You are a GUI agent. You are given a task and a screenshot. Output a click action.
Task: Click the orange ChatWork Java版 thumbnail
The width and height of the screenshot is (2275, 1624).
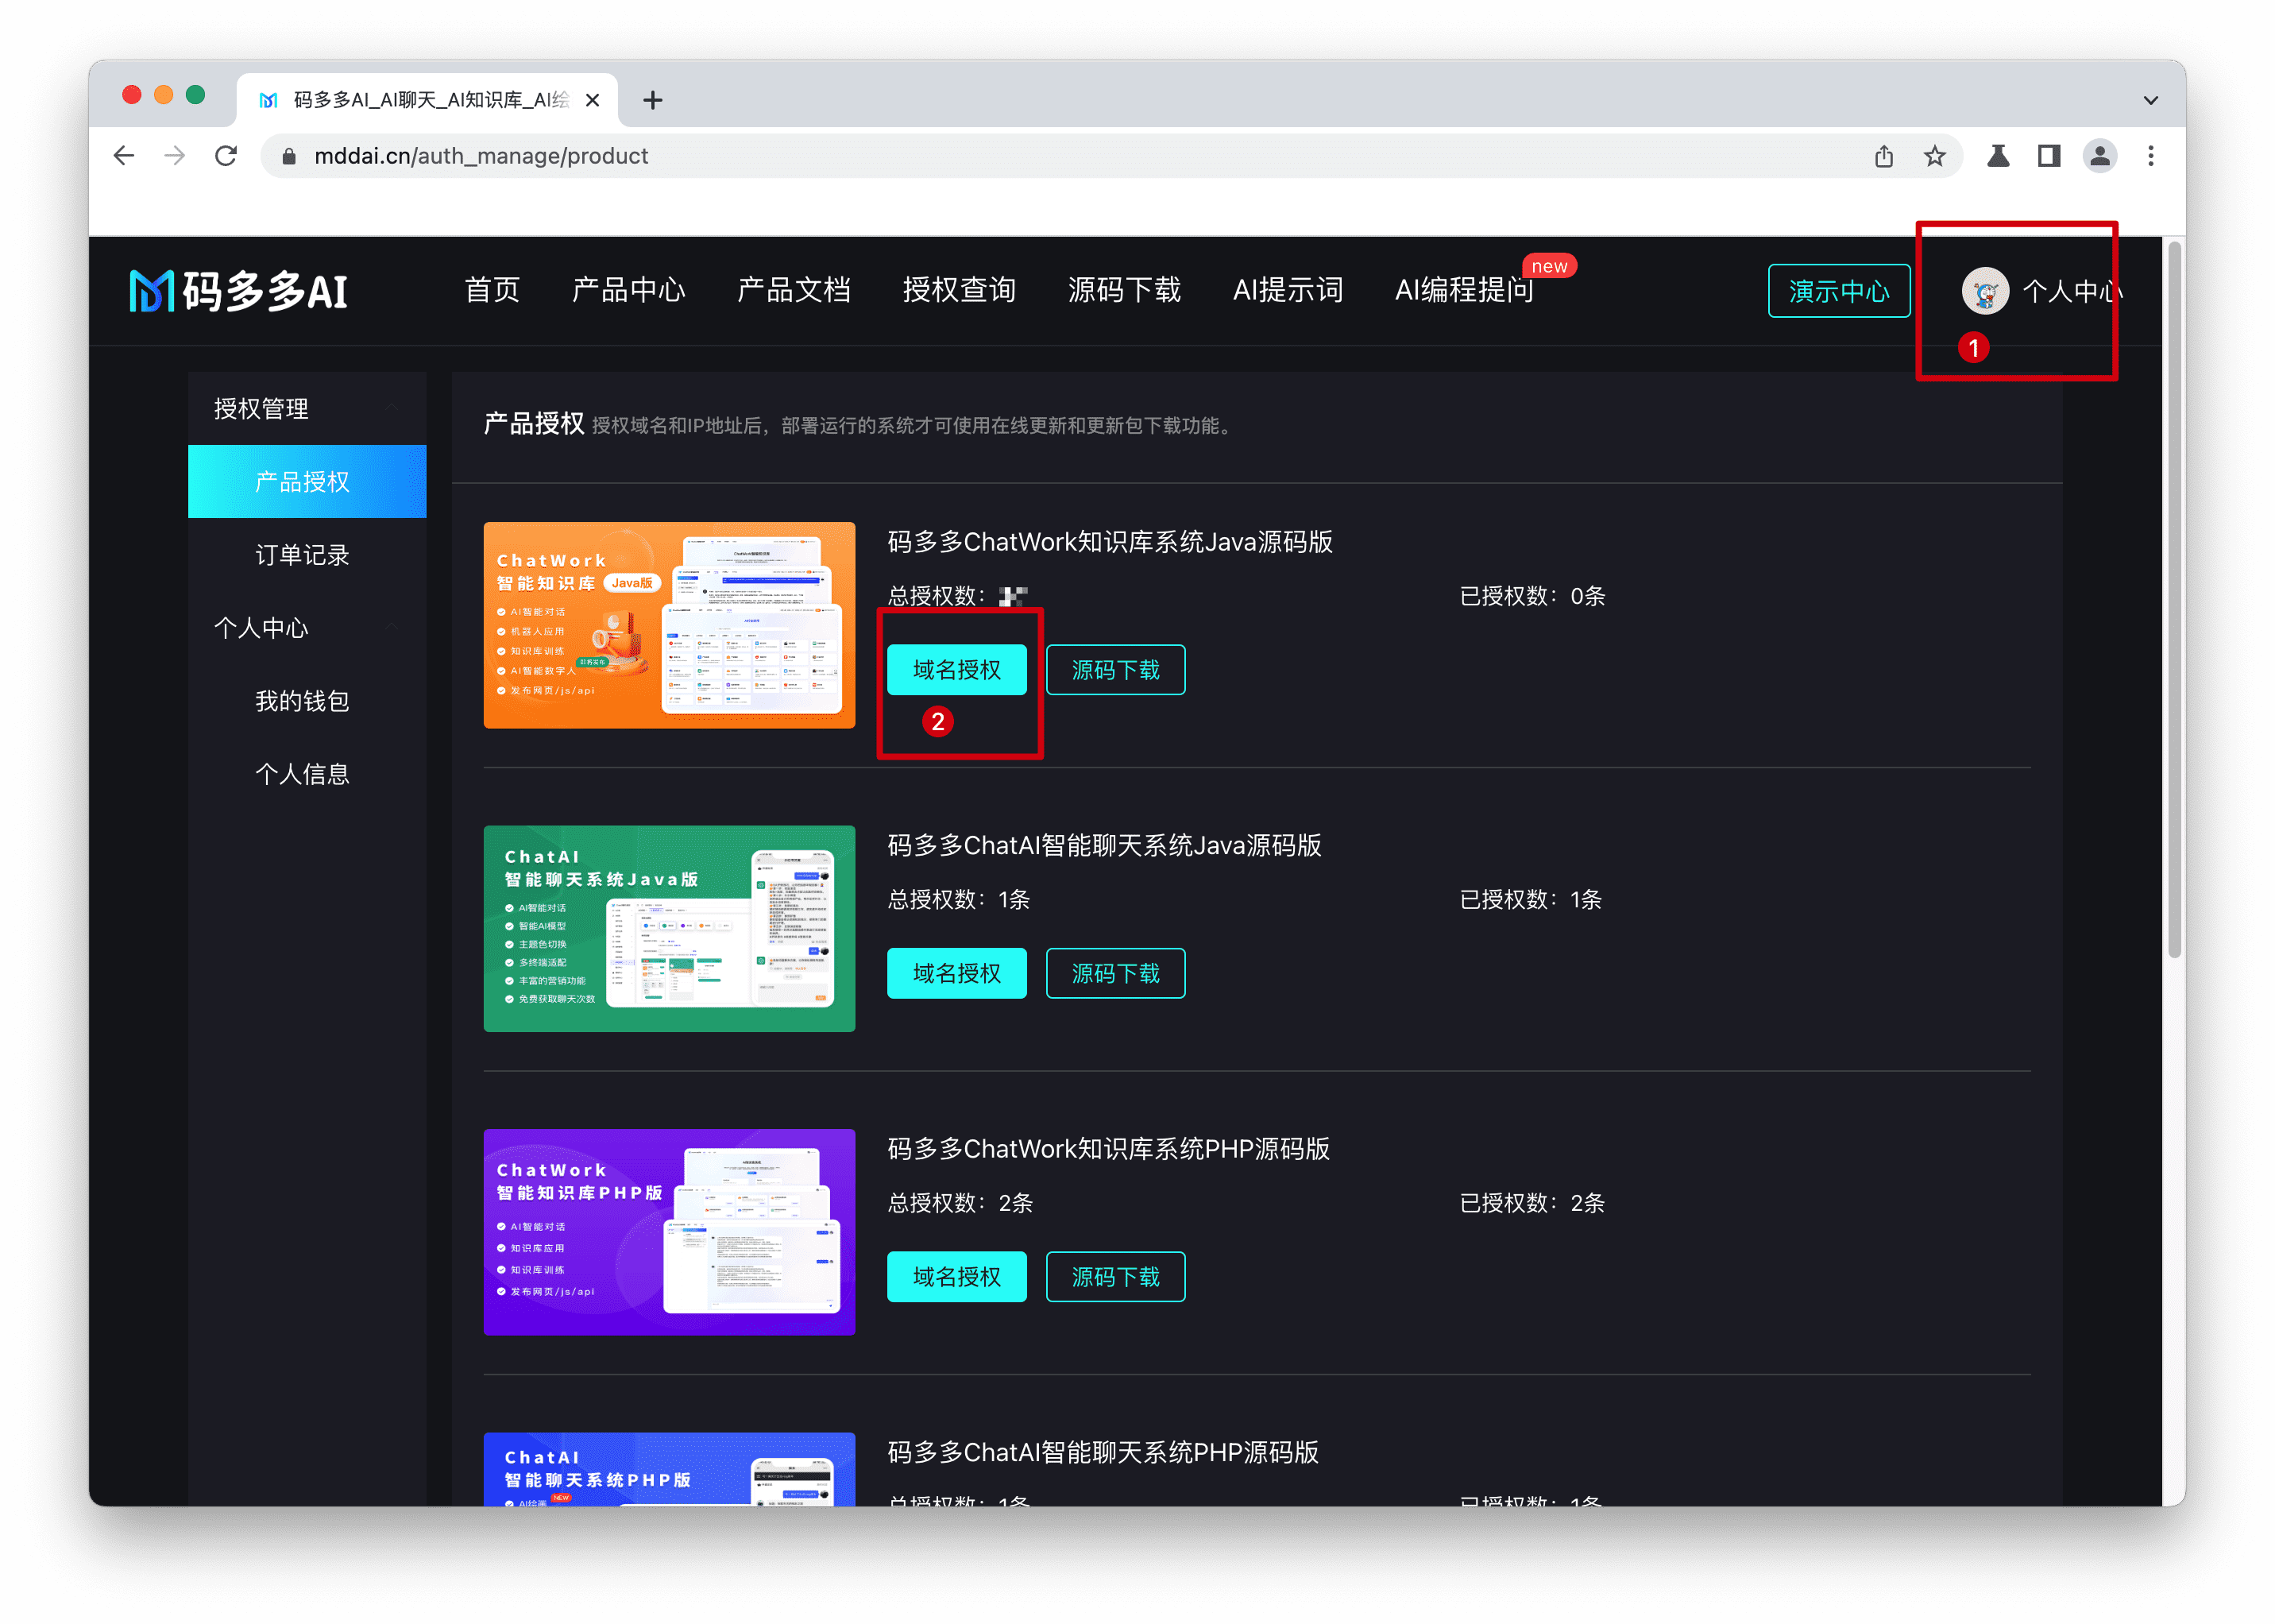(670, 625)
